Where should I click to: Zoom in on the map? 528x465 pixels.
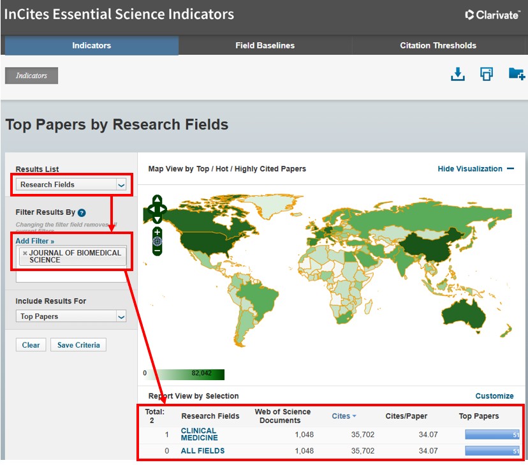coord(158,232)
